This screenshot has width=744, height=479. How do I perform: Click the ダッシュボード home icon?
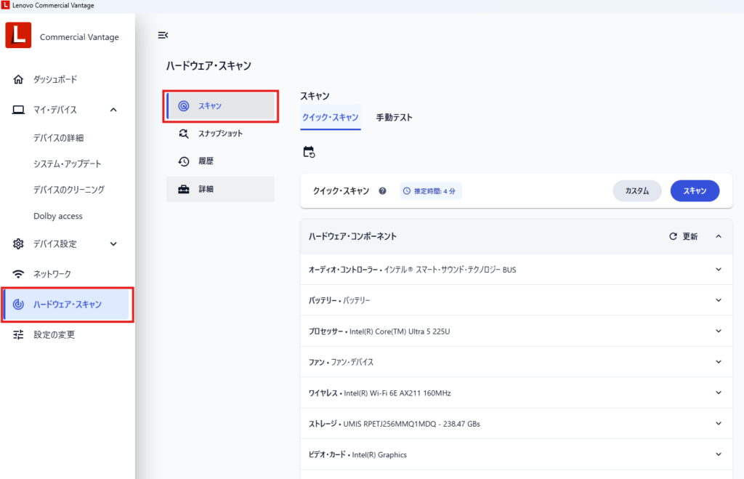coord(19,79)
